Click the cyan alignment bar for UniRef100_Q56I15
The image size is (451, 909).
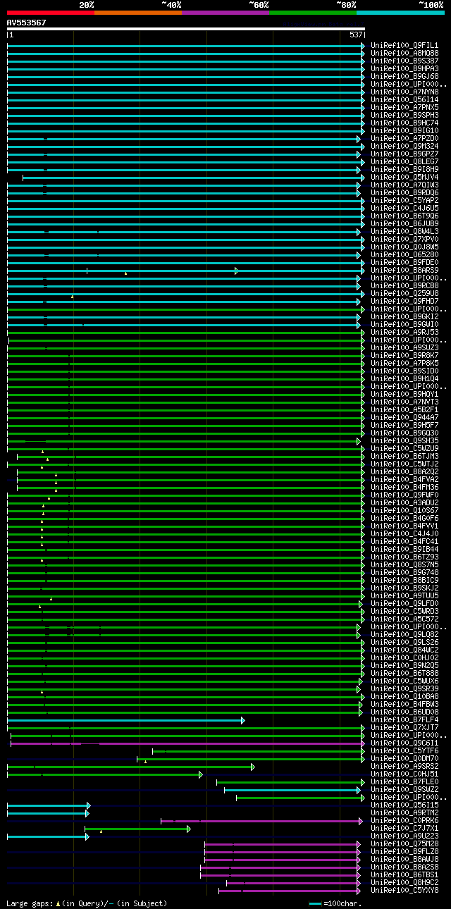pyautogui.click(x=49, y=805)
